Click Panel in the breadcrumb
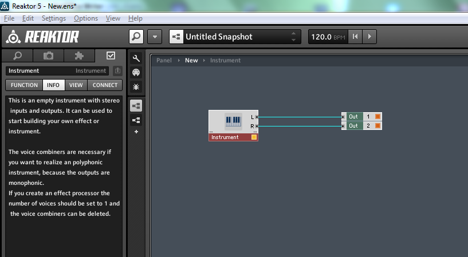This screenshot has width=468, height=257. pyautogui.click(x=164, y=60)
